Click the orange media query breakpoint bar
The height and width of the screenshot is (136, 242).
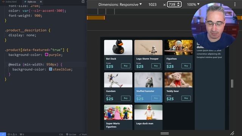96,18
